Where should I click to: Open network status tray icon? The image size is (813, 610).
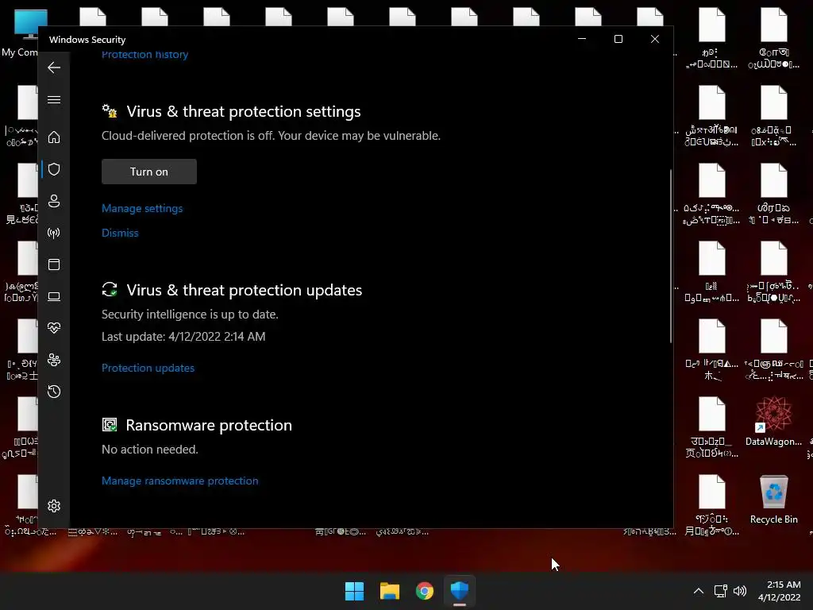[x=720, y=591]
